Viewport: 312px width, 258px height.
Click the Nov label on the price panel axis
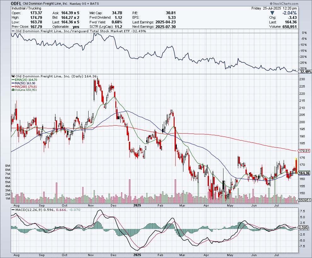pyautogui.click(x=91, y=205)
